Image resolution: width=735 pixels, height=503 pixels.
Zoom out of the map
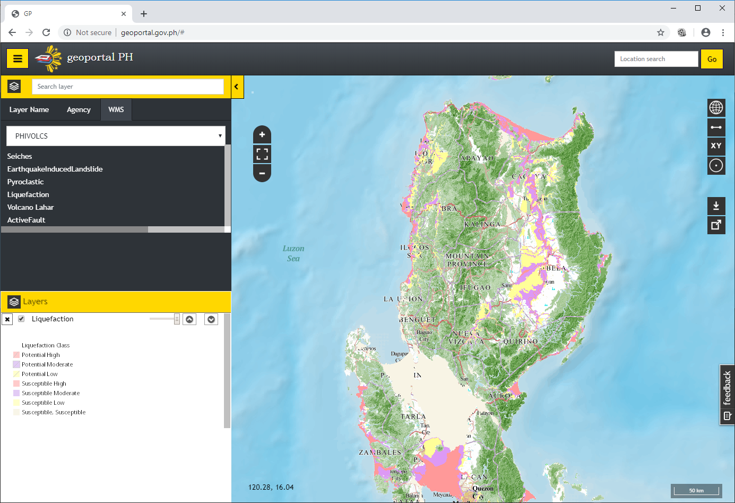pos(262,173)
